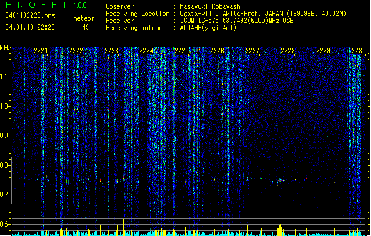Click the bright meteor echo near 2228
The width and height of the screenshot is (371, 236).
coord(281,181)
